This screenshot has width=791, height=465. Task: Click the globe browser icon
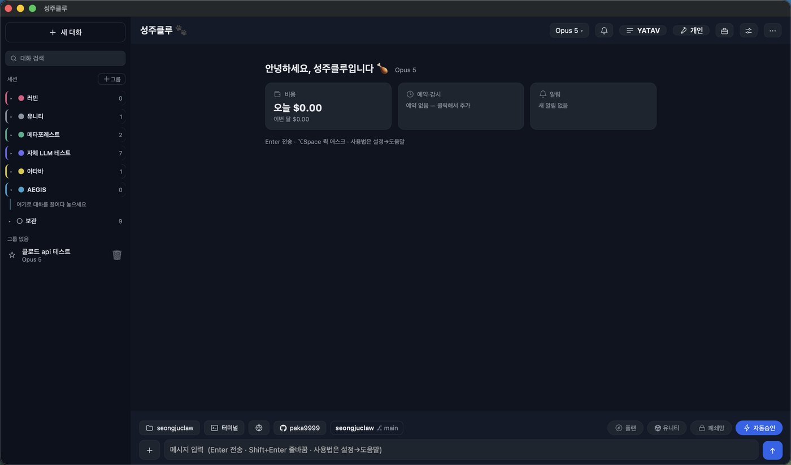259,428
